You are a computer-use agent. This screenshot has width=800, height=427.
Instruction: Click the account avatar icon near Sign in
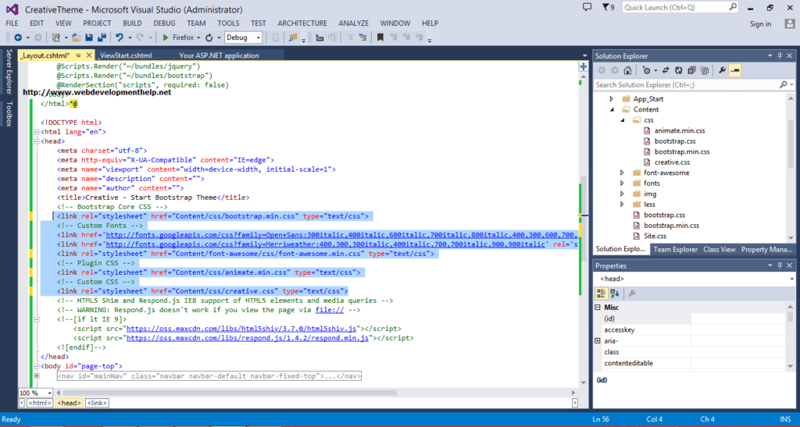(x=789, y=23)
